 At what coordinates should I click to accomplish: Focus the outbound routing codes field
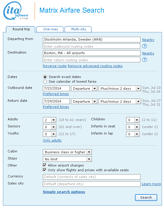pyautogui.click(x=92, y=46)
